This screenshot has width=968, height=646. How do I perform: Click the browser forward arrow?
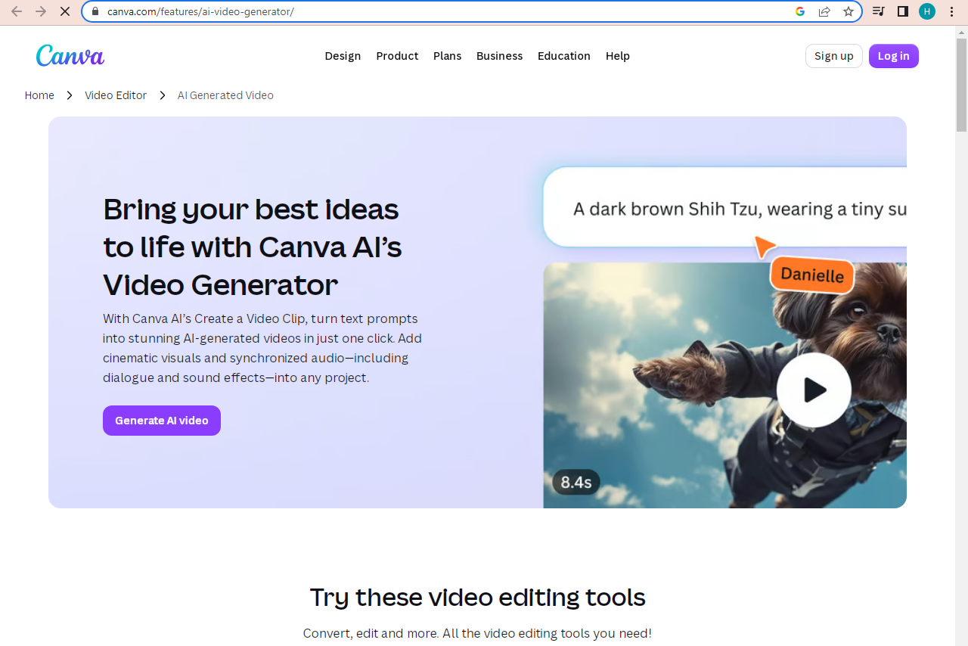[41, 11]
